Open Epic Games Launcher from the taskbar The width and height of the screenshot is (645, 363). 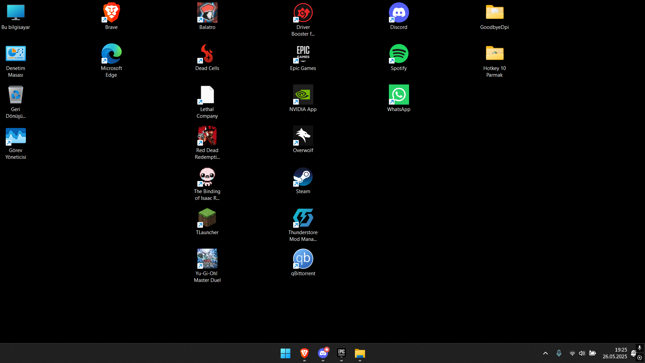click(341, 353)
